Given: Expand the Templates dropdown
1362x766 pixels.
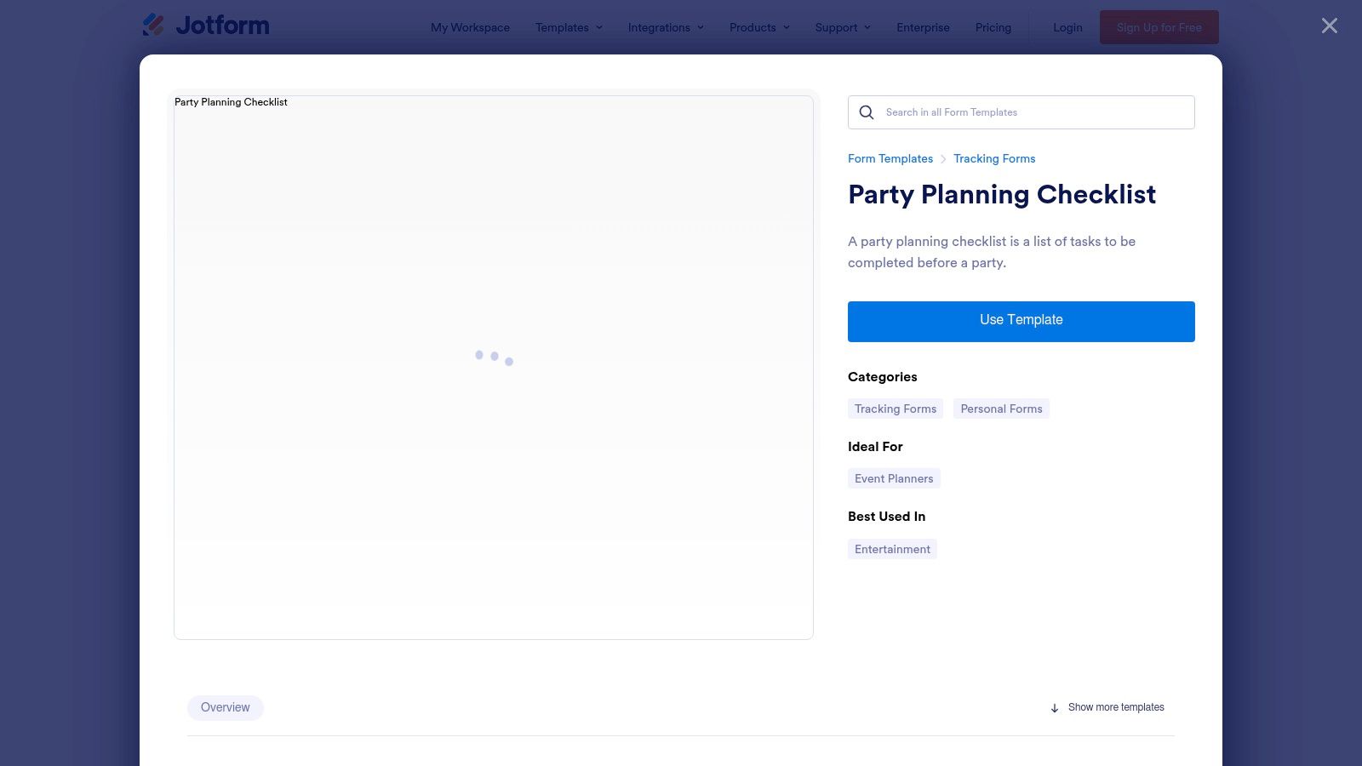Looking at the screenshot, I should coord(568,27).
